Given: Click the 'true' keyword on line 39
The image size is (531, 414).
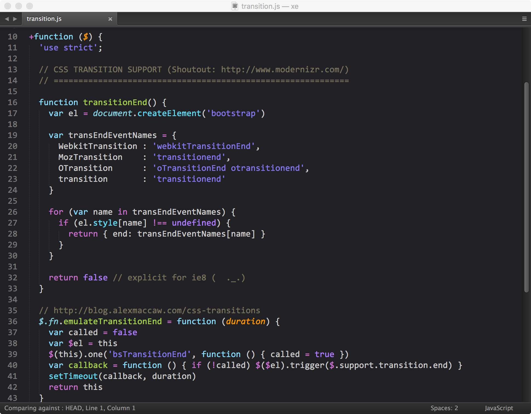Looking at the screenshot, I should [324, 354].
